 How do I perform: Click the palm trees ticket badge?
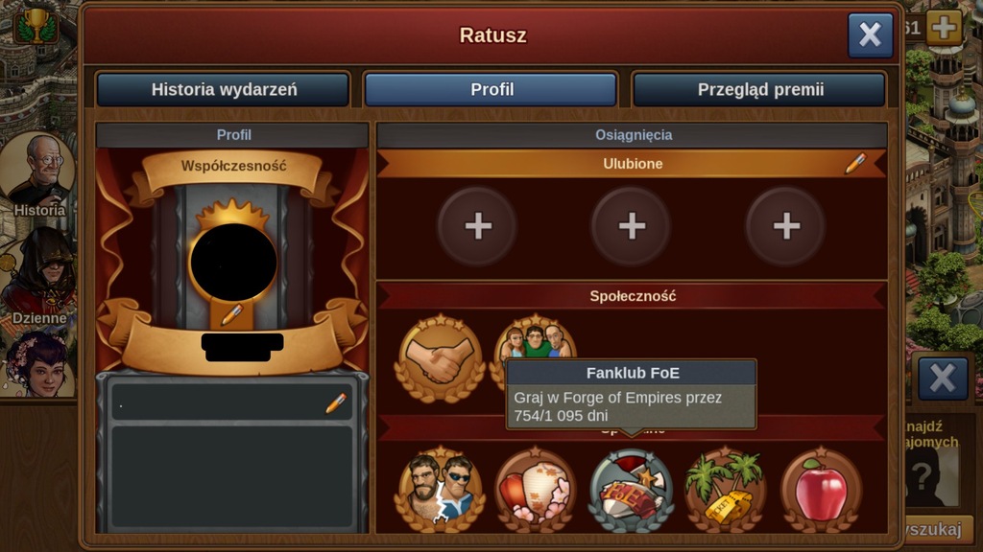click(726, 490)
